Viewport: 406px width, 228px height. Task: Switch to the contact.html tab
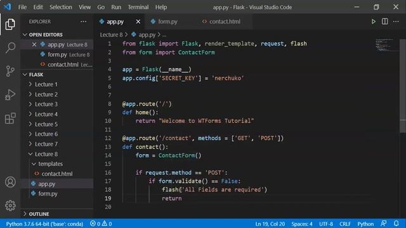pyautogui.click(x=224, y=22)
